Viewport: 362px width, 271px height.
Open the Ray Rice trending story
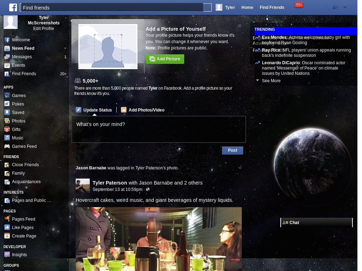[306, 53]
